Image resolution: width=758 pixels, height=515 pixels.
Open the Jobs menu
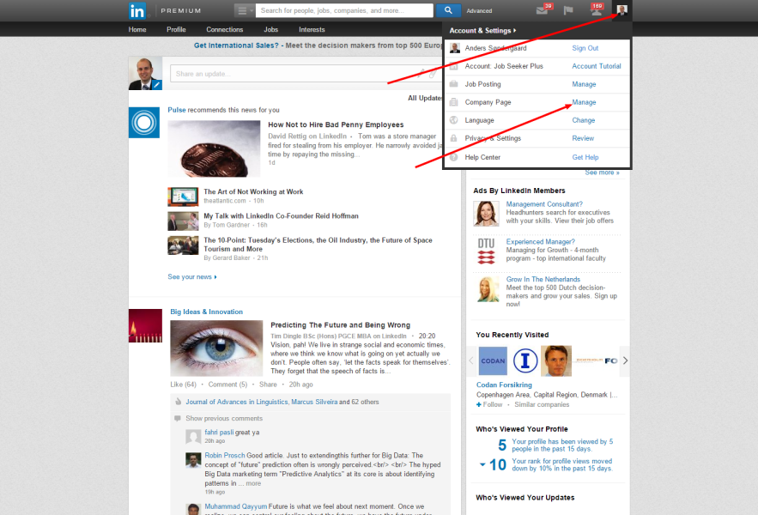[270, 29]
